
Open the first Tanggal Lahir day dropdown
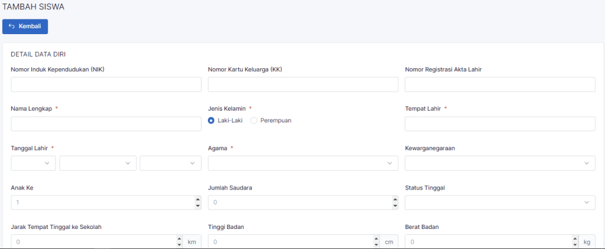[33, 163]
